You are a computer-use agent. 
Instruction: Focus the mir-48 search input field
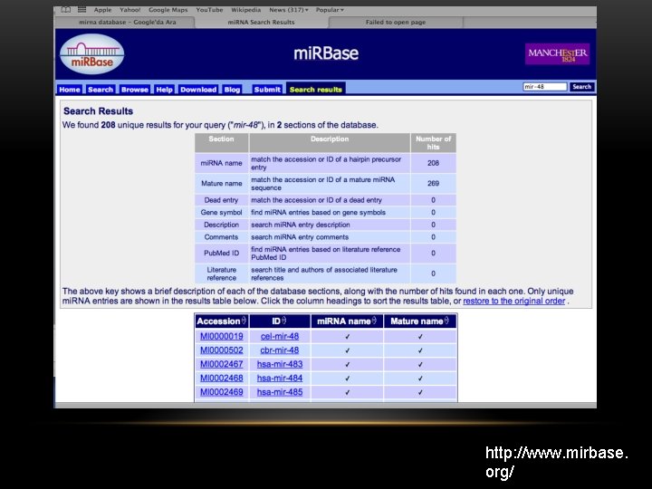pyautogui.click(x=545, y=87)
